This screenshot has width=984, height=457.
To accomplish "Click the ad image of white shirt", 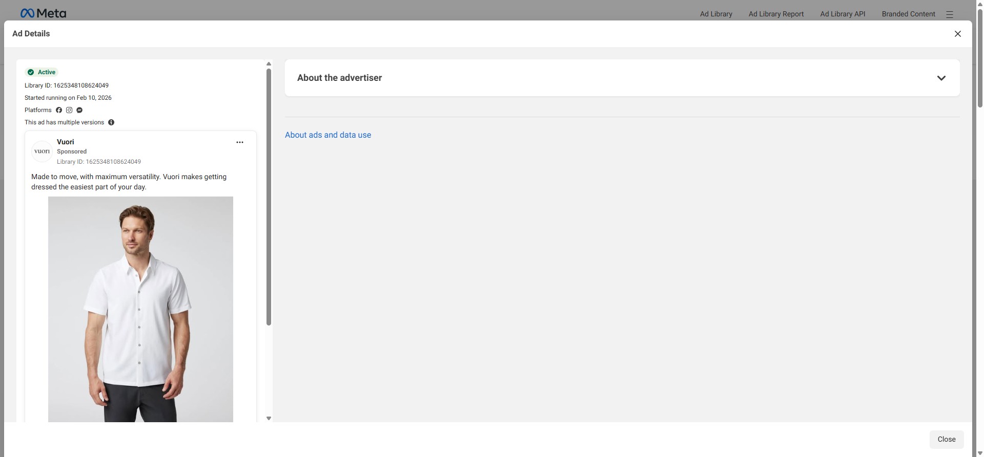I will pos(140,309).
